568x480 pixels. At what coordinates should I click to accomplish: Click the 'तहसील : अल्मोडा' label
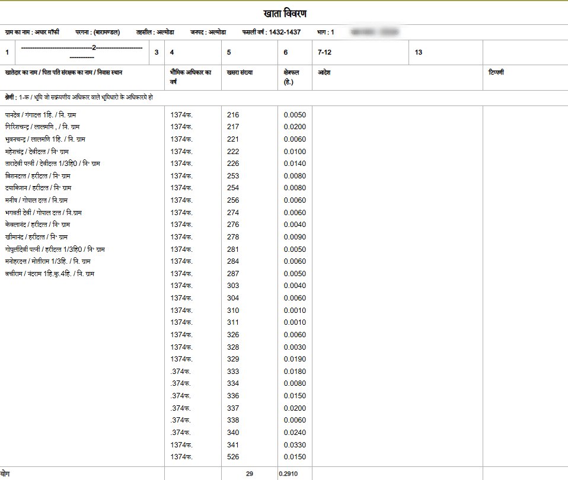coord(155,32)
